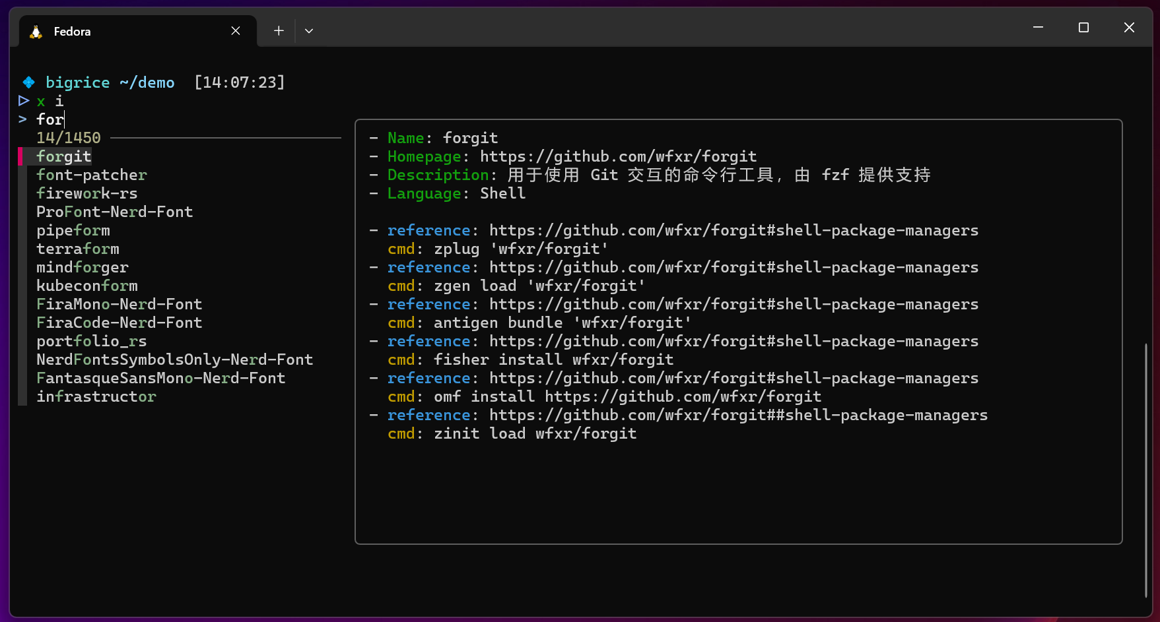Image resolution: width=1160 pixels, height=622 pixels.
Task: Switch to the Fedora tab
Action: click(x=137, y=31)
